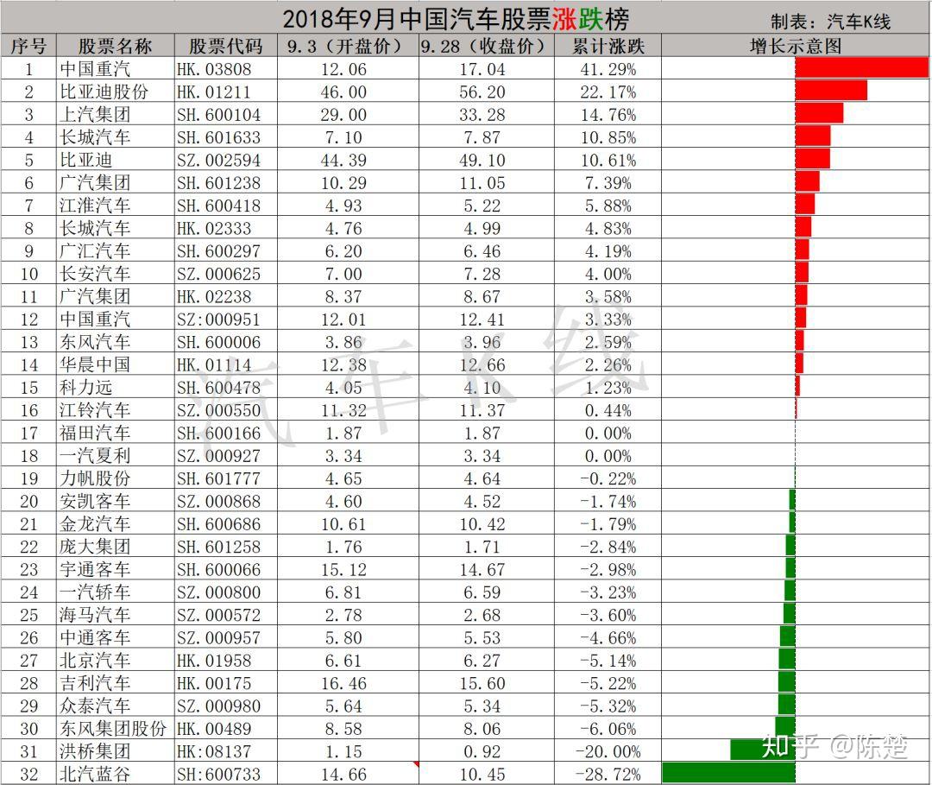This screenshot has height=785, width=932.
Task: Select stock name 上汽集团
Action: pyautogui.click(x=95, y=114)
